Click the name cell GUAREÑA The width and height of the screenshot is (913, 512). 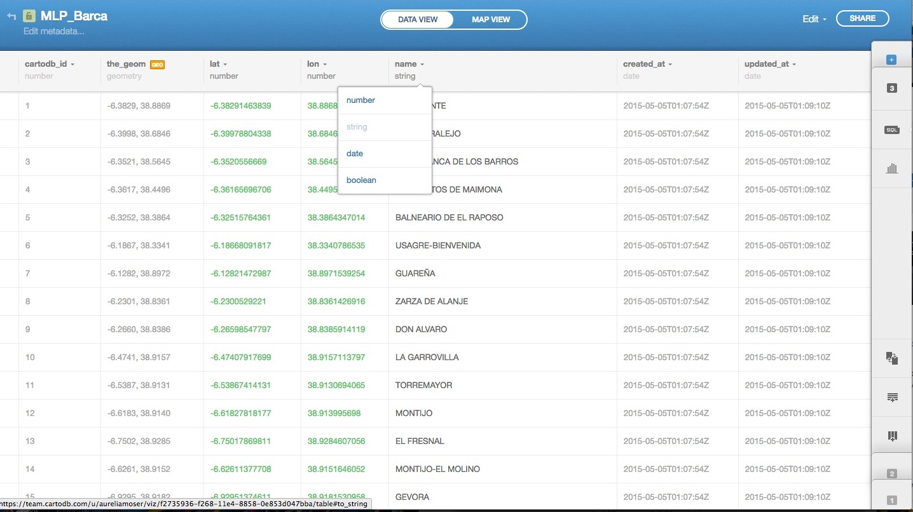coord(415,274)
